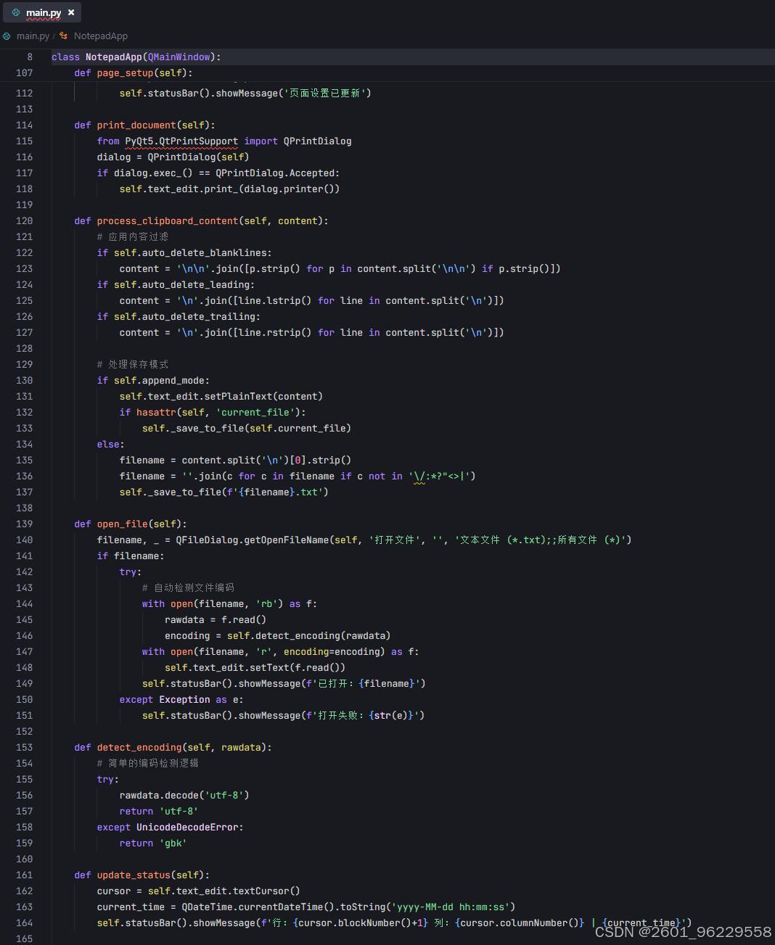Click 'self.text_edit.setPlainText(content)' line
Image resolution: width=775 pixels, height=945 pixels.
tap(221, 396)
